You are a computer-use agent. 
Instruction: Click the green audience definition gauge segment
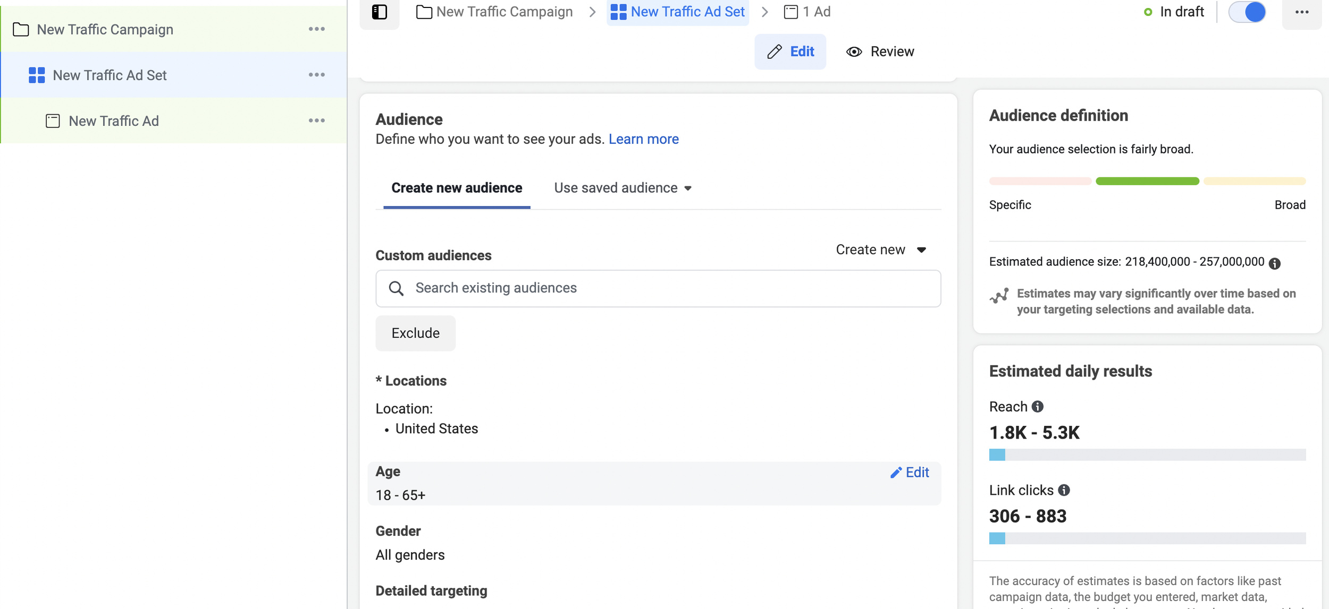point(1147,182)
